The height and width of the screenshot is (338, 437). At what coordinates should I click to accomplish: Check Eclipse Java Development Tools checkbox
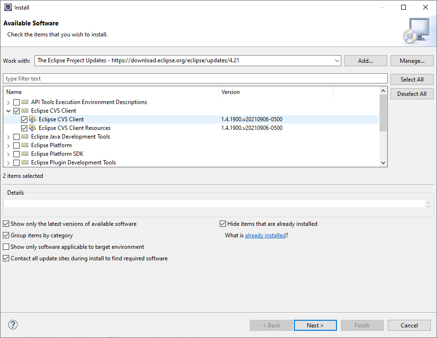(x=16, y=137)
